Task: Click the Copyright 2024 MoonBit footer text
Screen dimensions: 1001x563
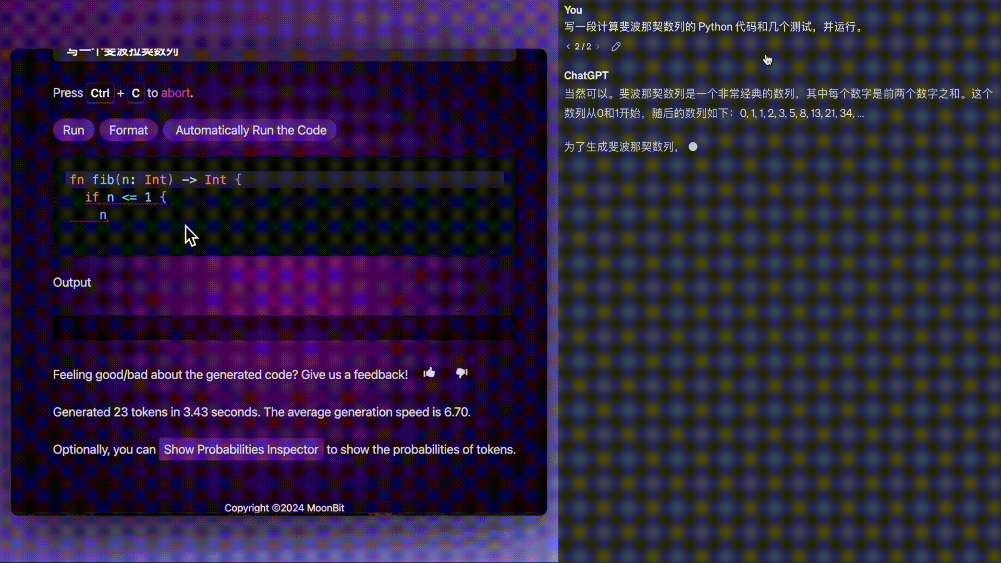Action: [284, 508]
